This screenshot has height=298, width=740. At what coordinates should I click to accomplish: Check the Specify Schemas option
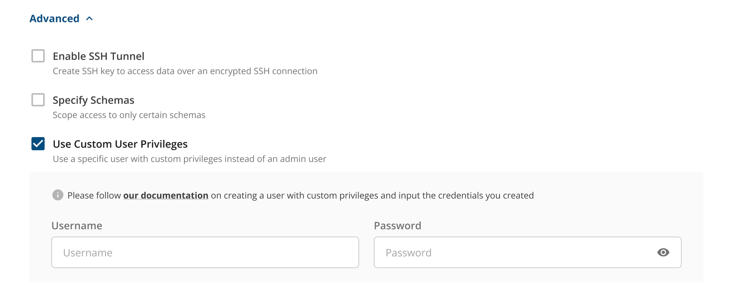pyautogui.click(x=38, y=100)
